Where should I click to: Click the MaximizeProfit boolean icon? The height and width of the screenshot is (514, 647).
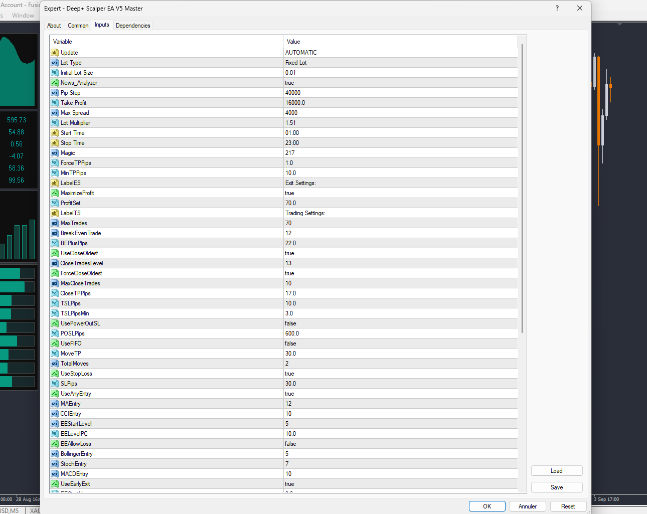click(54, 193)
